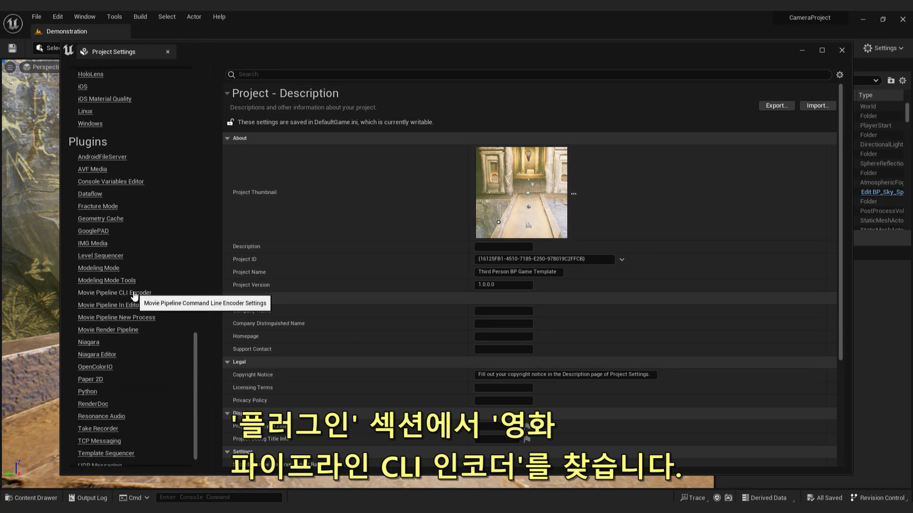This screenshot has width=913, height=513.
Task: Click the Project Thumbnail image
Action: tap(521, 192)
